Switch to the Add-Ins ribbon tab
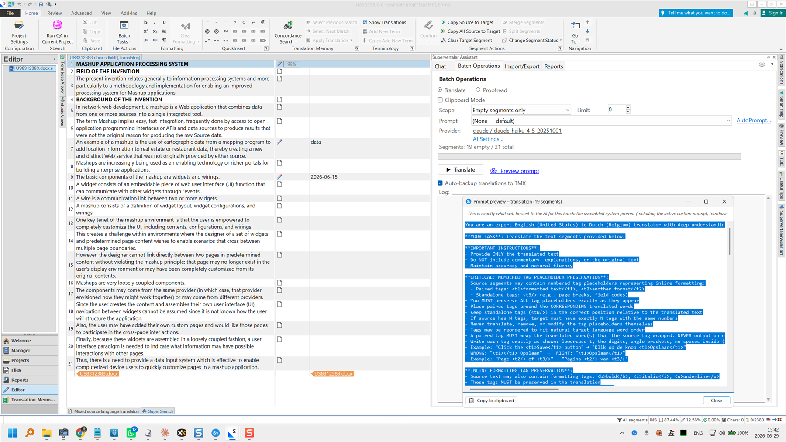 click(129, 13)
